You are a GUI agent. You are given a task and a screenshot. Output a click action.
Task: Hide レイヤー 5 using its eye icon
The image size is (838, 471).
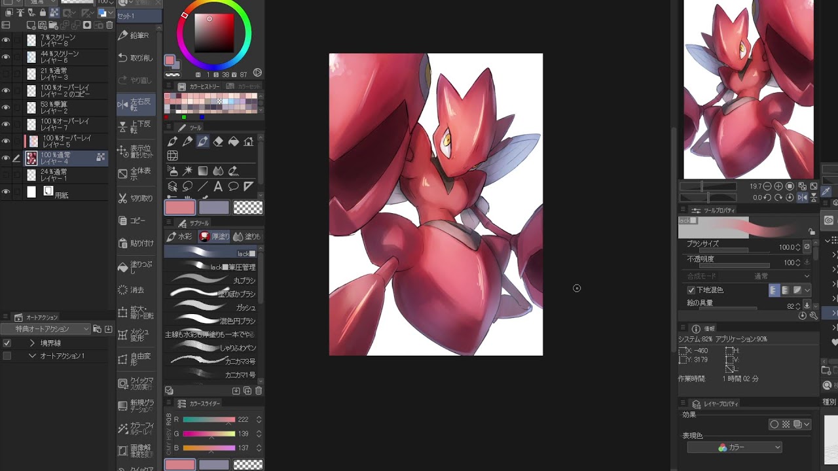pos(6,141)
